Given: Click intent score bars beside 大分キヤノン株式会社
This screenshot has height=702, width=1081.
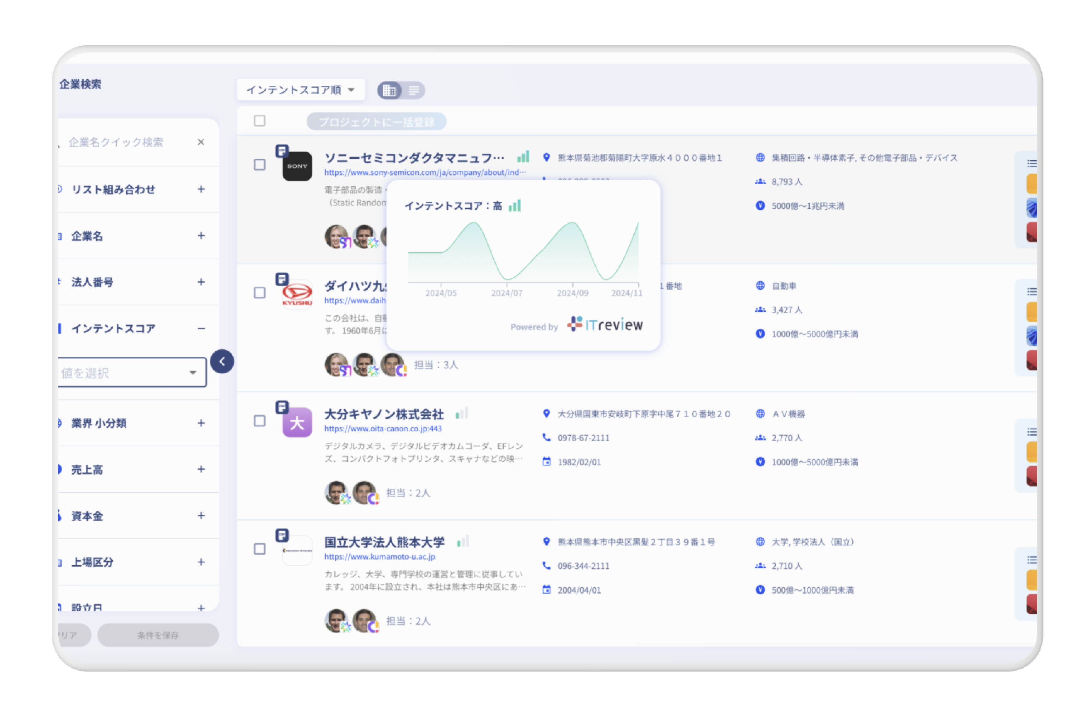Looking at the screenshot, I should (463, 413).
